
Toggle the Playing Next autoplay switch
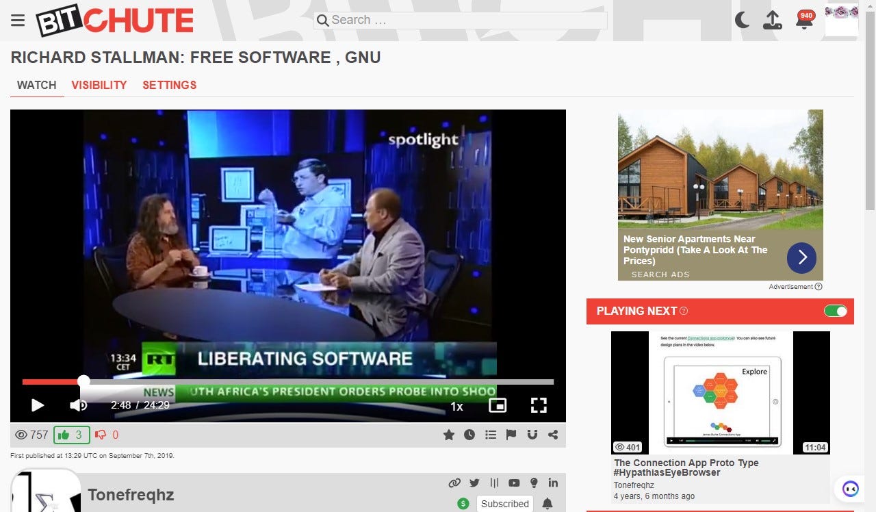pos(836,311)
